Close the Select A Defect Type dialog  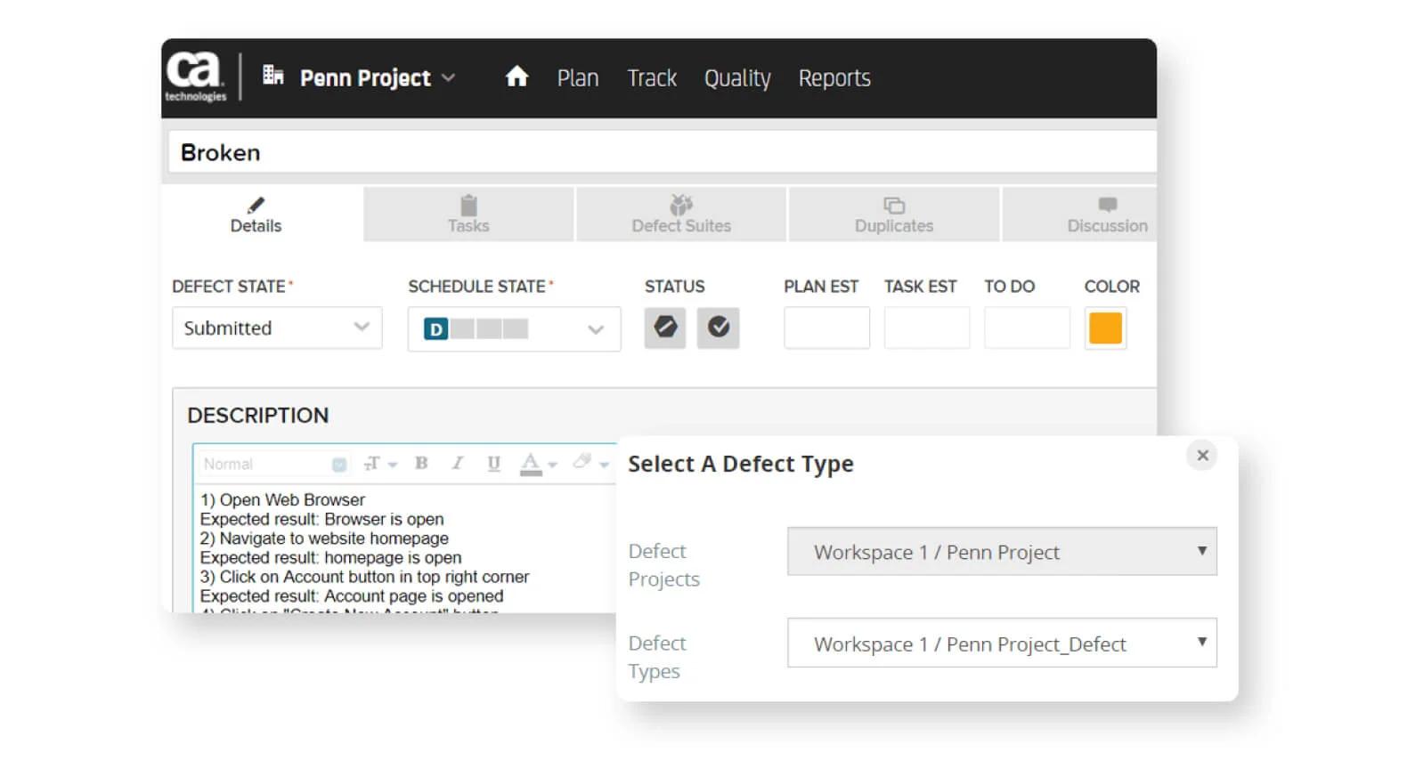point(1202,456)
